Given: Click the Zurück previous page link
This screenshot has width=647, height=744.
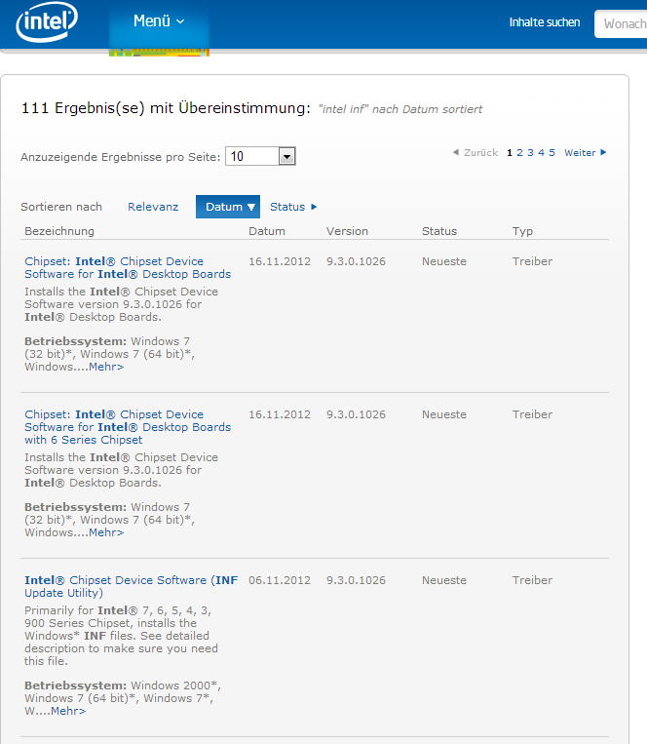Looking at the screenshot, I should pyautogui.click(x=480, y=153).
